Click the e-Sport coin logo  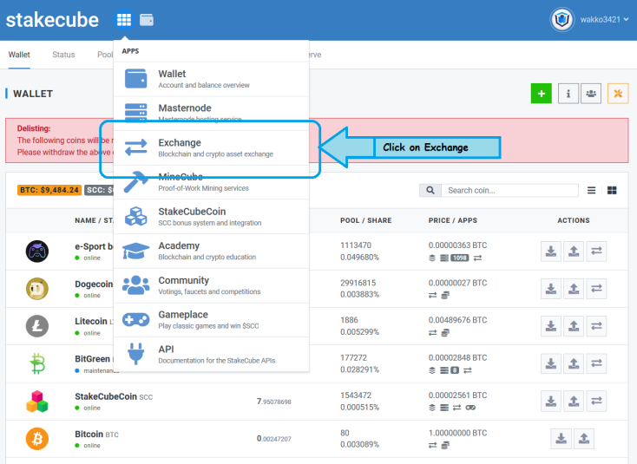(37, 252)
